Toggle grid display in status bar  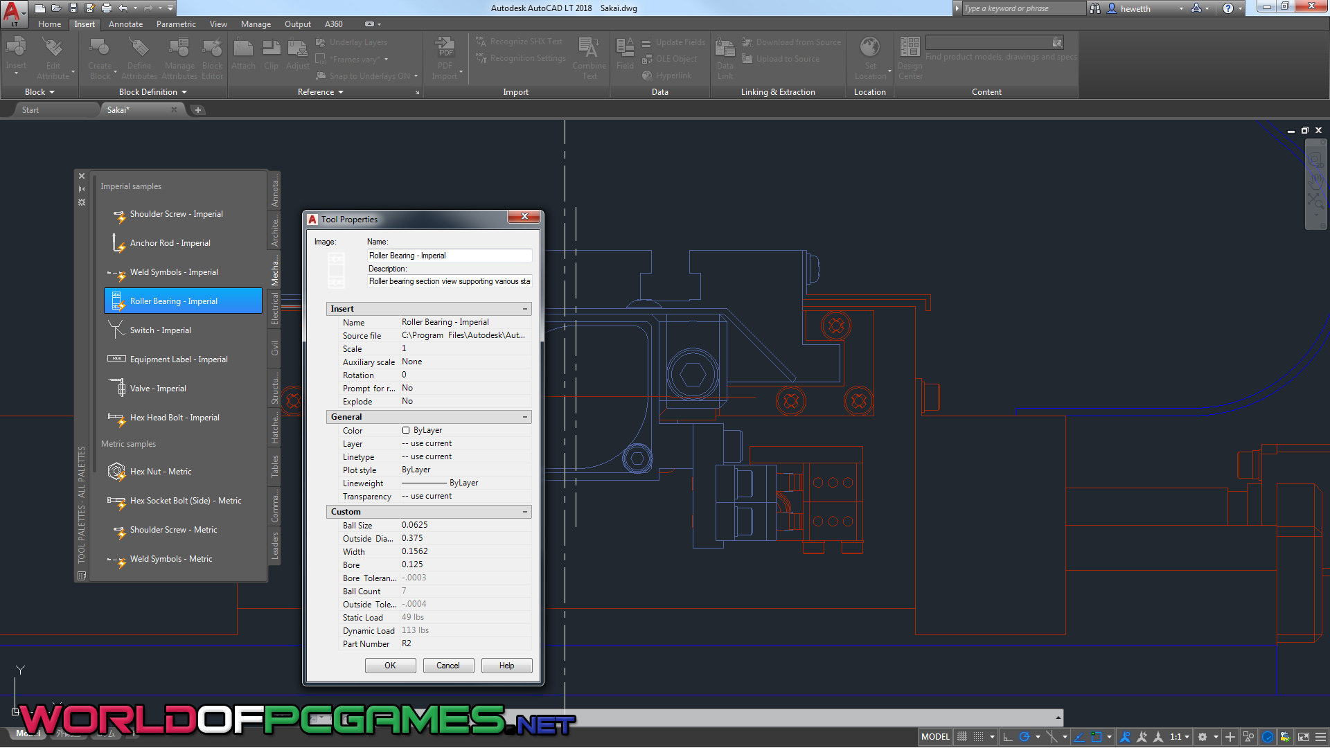tap(962, 737)
